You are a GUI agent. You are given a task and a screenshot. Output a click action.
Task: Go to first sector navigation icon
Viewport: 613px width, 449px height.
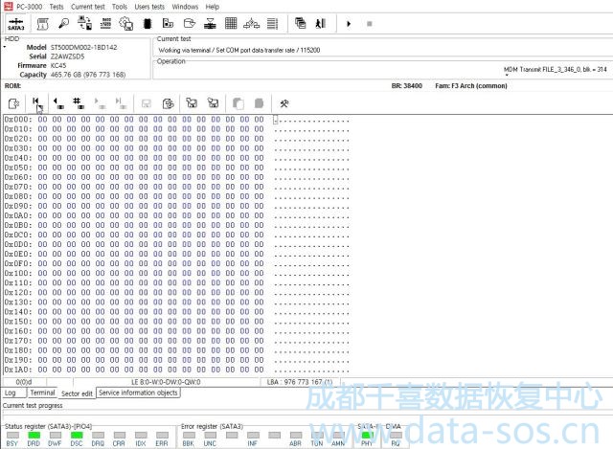tap(36, 103)
